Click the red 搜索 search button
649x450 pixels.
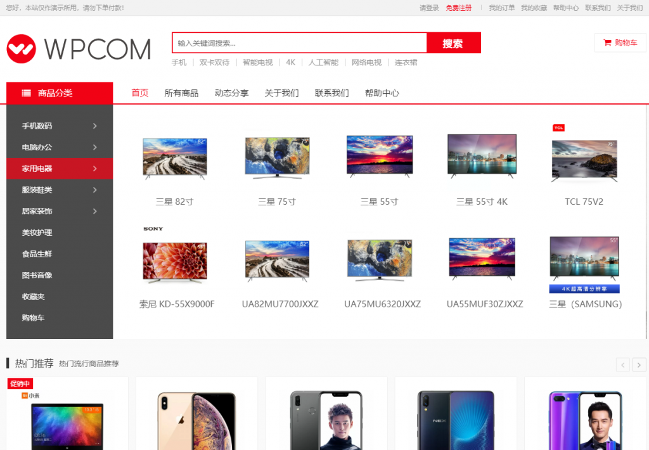click(x=453, y=43)
